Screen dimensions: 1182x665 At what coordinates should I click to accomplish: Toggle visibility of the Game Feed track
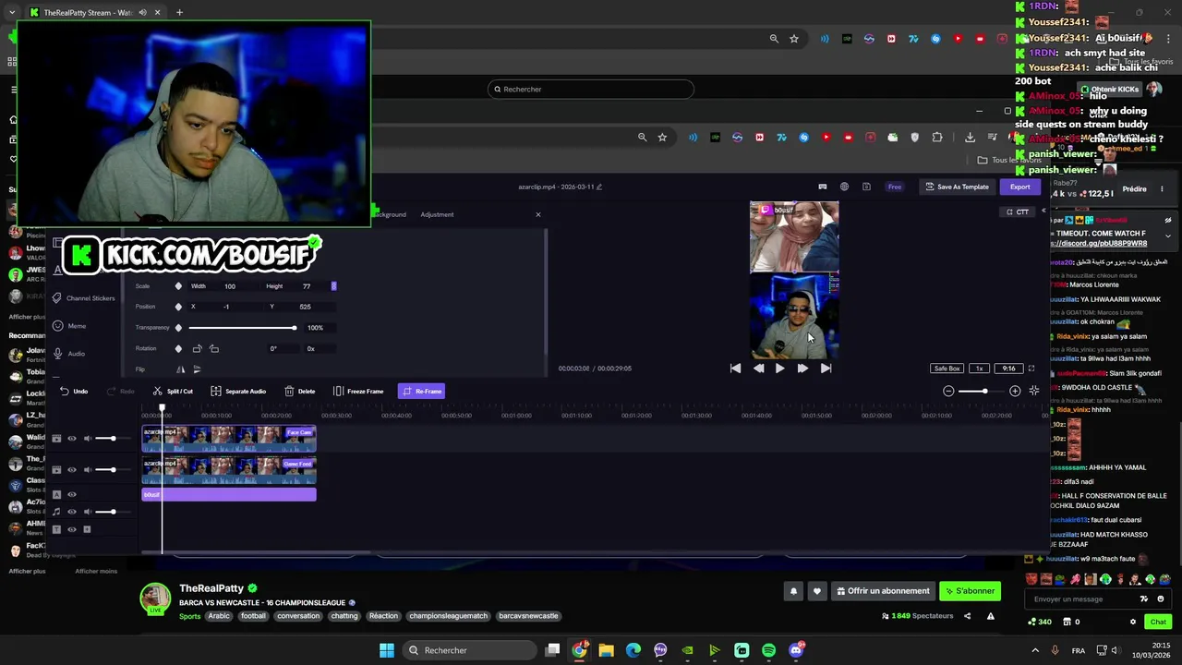point(72,470)
